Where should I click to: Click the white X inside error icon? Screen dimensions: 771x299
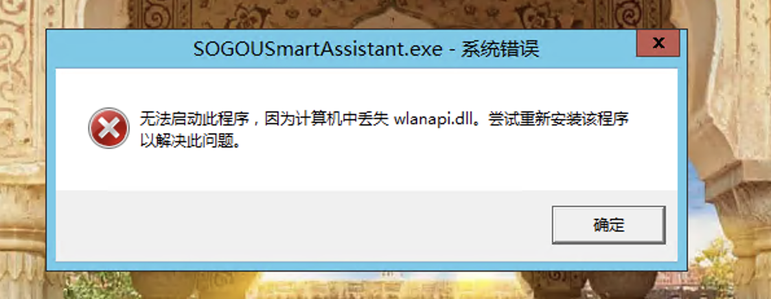(x=109, y=128)
